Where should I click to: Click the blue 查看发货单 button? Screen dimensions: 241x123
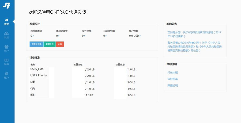pos(36,44)
